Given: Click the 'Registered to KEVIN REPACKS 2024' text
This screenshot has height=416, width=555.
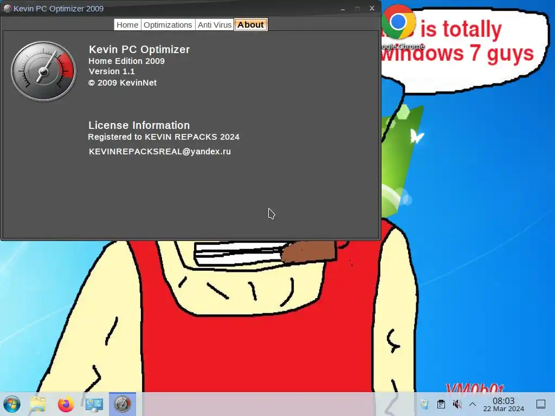Looking at the screenshot, I should pyautogui.click(x=164, y=137).
